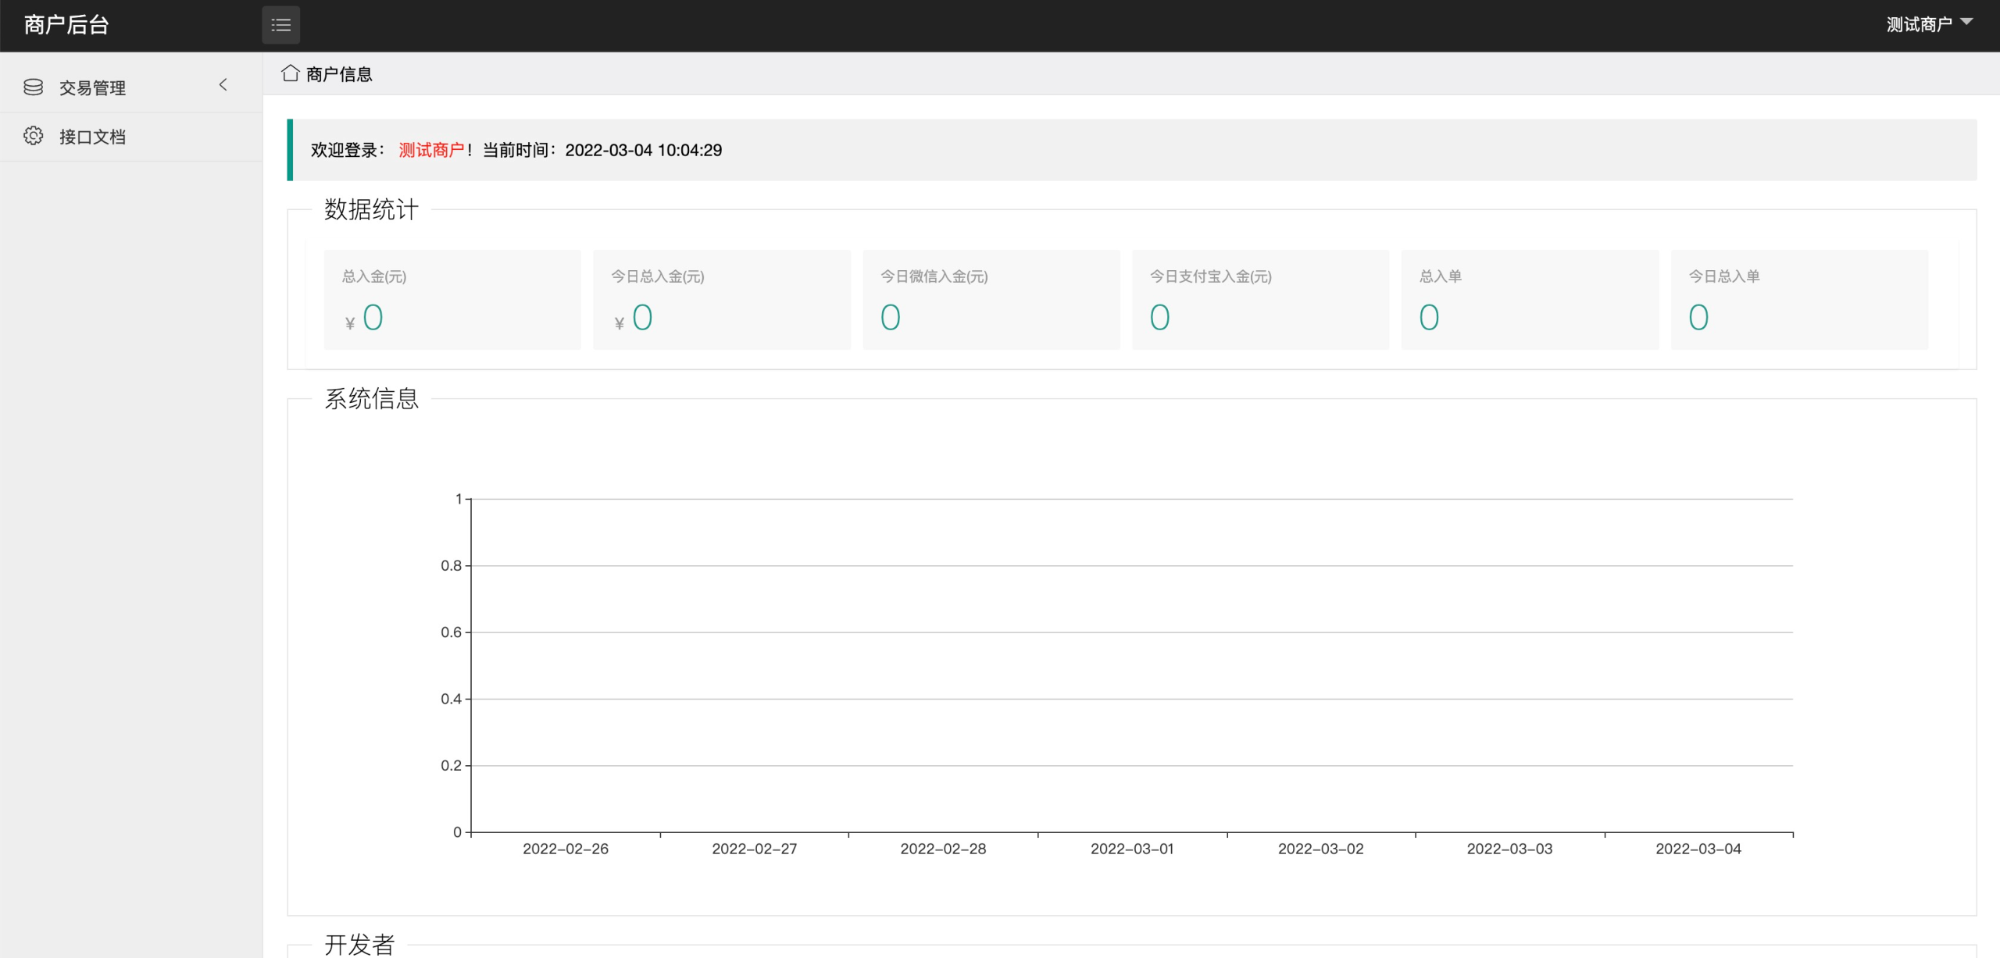
Task: Click the 商户后台 logo title
Action: [66, 25]
